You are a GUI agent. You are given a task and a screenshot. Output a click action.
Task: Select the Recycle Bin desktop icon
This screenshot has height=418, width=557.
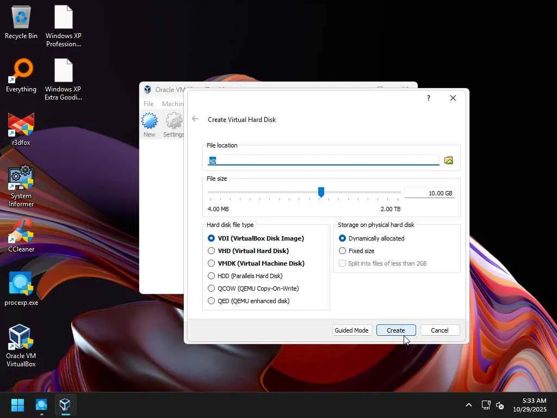click(21, 22)
